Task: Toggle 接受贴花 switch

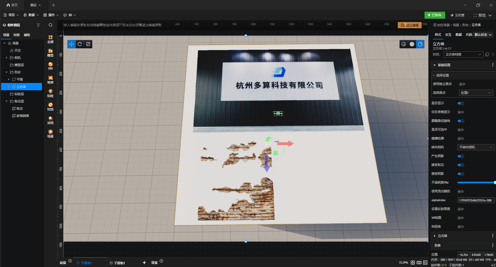Action: [461, 165]
